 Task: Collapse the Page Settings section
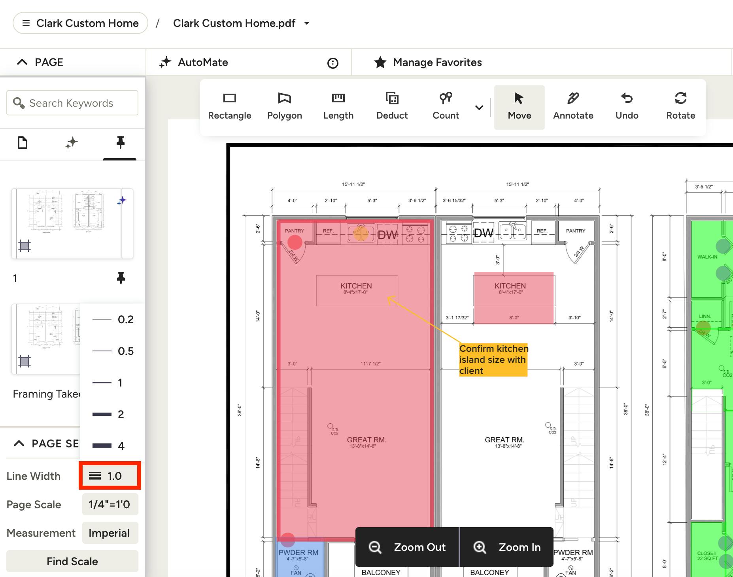click(19, 443)
